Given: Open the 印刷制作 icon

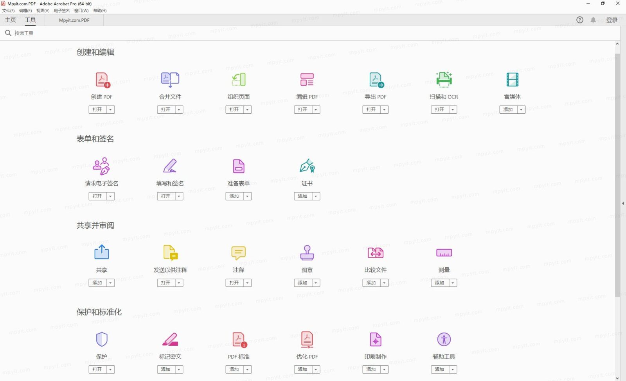Looking at the screenshot, I should (x=376, y=340).
